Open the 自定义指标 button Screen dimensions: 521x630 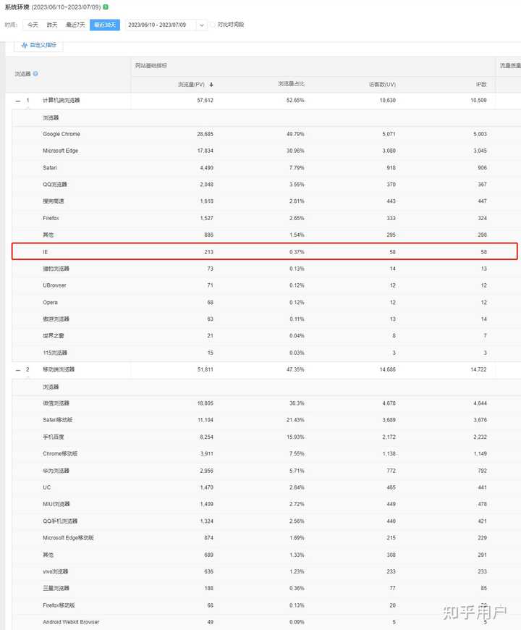point(39,45)
